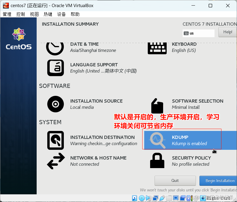Screen dimensions: 237x202
Task: Open the 管理 menu
Action: 7,14
